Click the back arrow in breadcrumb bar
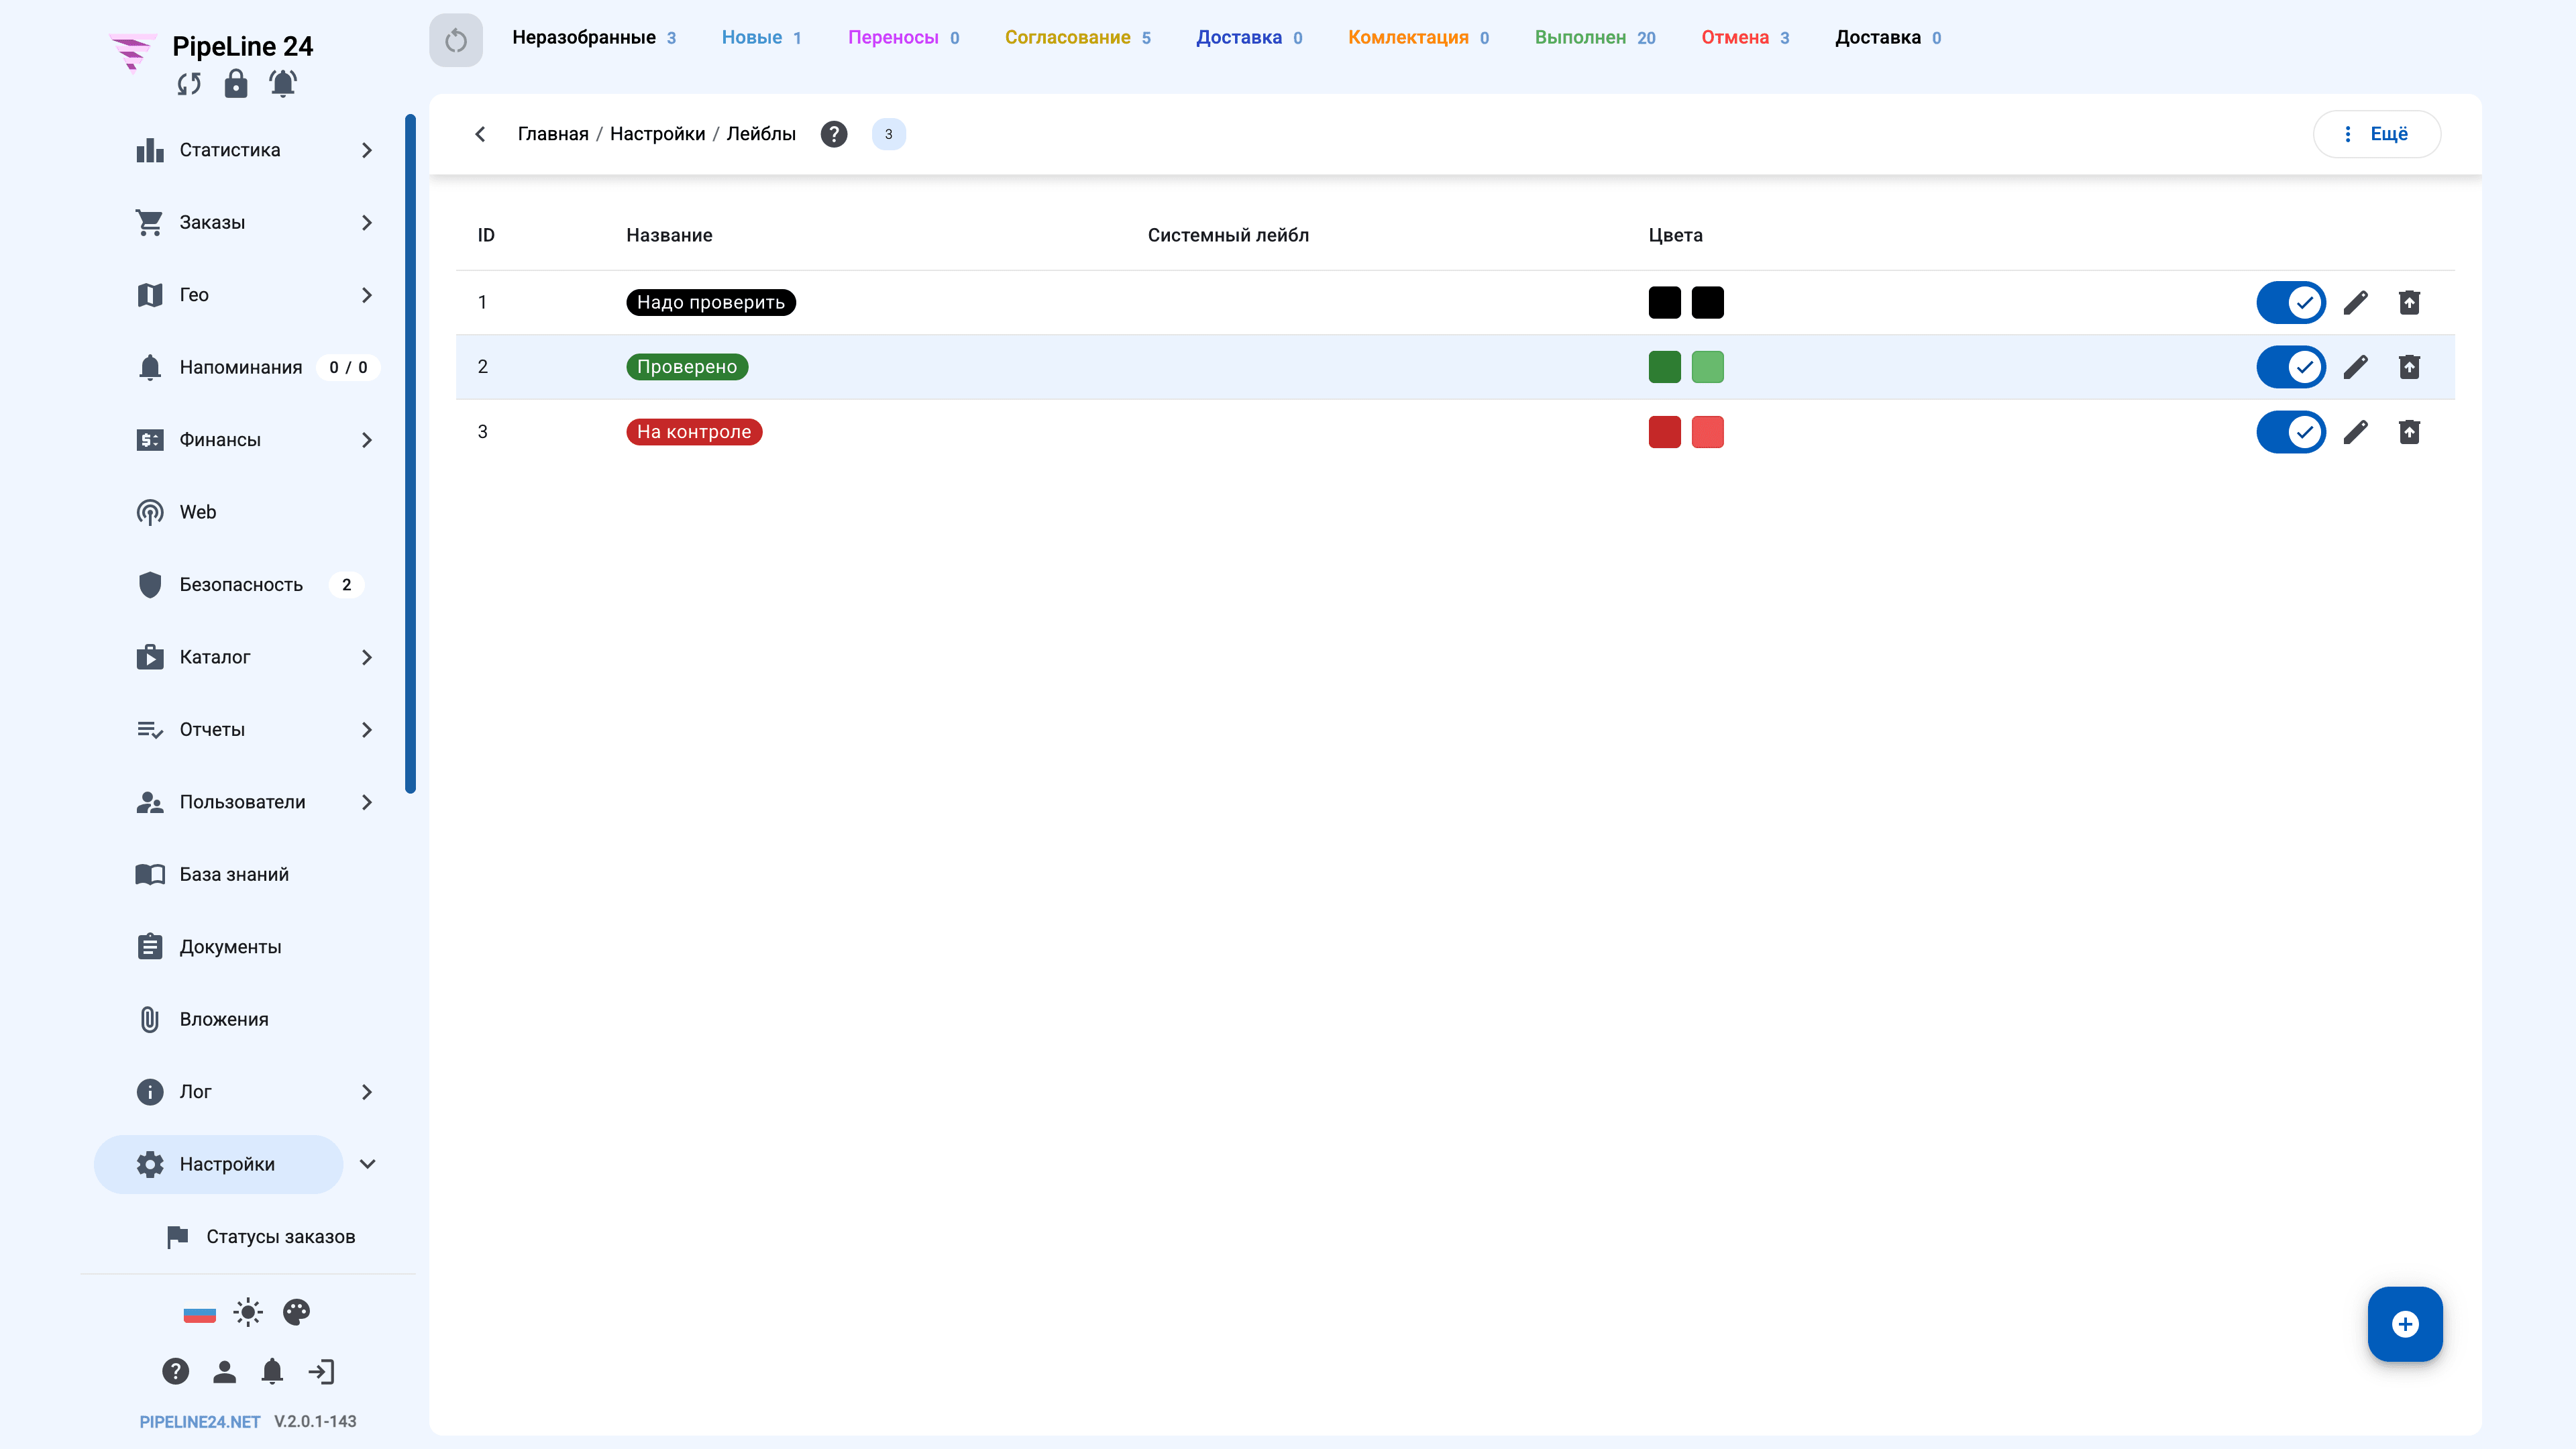2576x1449 pixels. click(x=480, y=134)
